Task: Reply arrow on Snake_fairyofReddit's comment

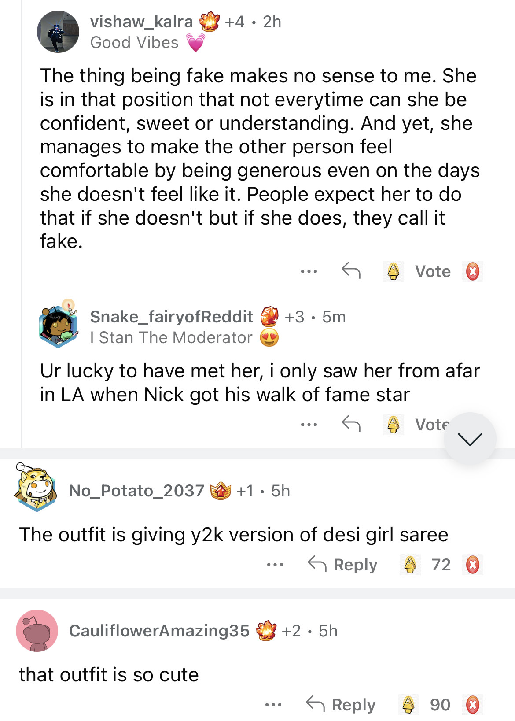Action: click(x=351, y=424)
